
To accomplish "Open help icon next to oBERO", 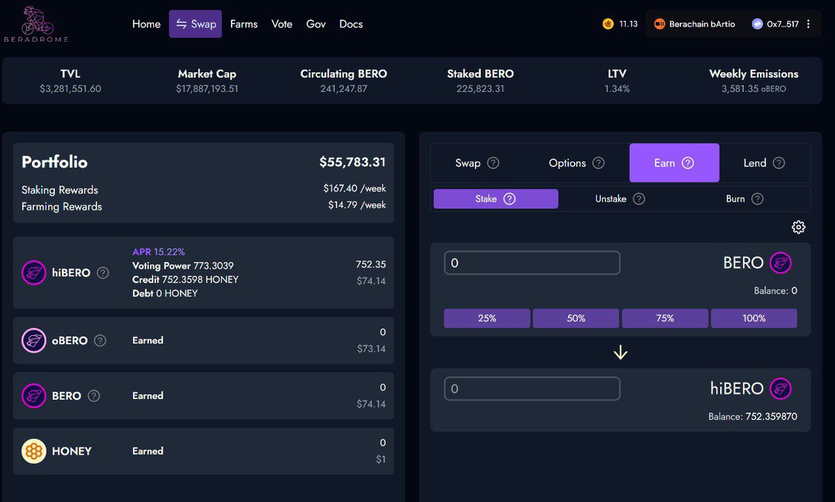I will click(100, 341).
